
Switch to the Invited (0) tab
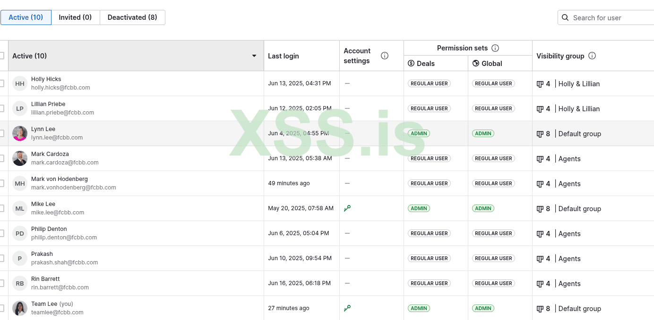(x=75, y=17)
